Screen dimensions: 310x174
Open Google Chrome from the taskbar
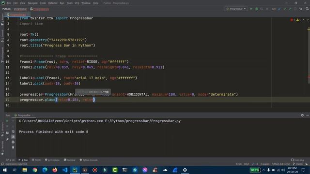pyautogui.click(x=35, y=170)
